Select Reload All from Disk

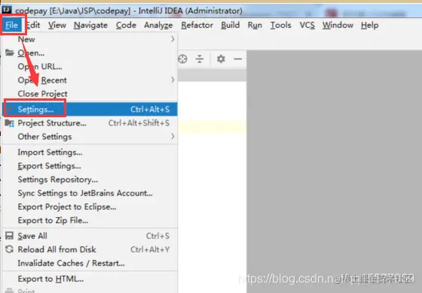(x=90, y=249)
